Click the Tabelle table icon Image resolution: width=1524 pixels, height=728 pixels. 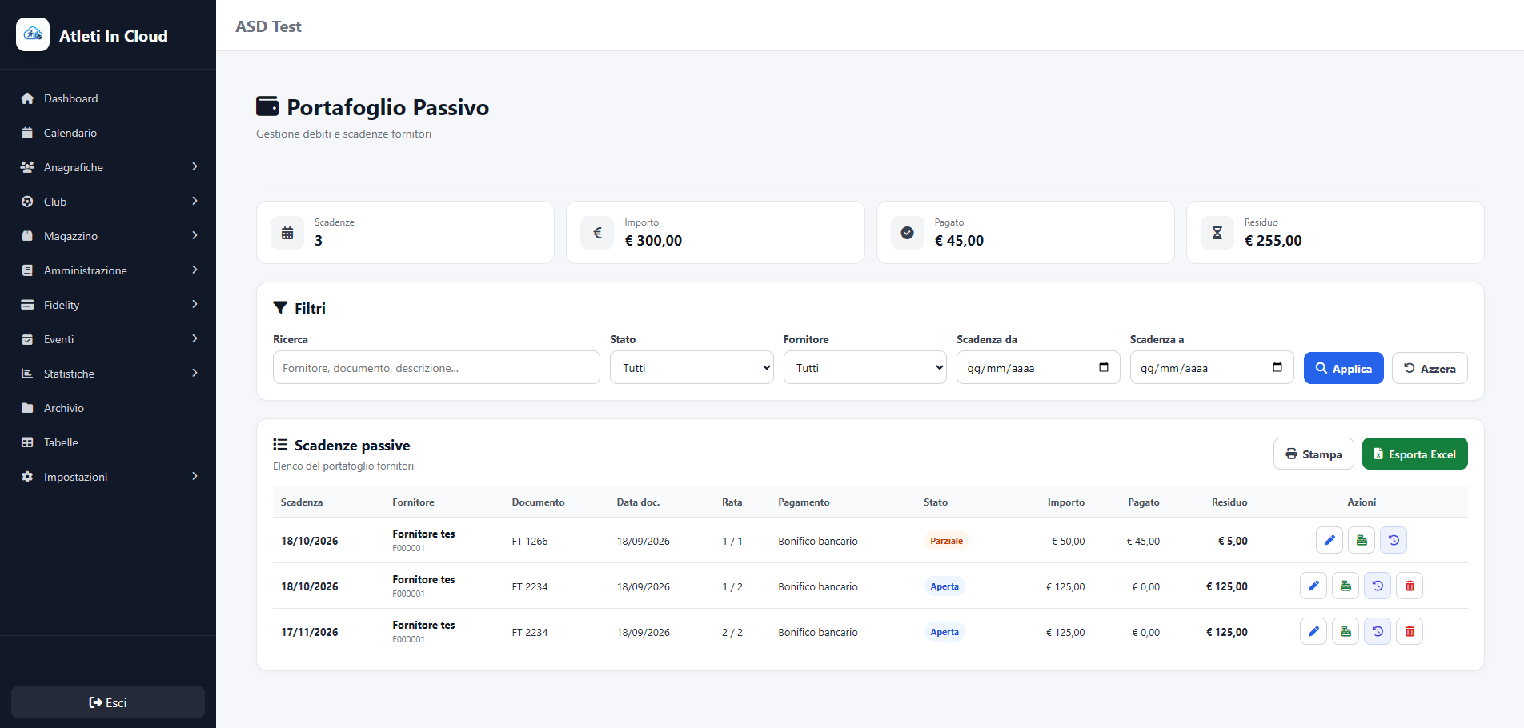27,442
